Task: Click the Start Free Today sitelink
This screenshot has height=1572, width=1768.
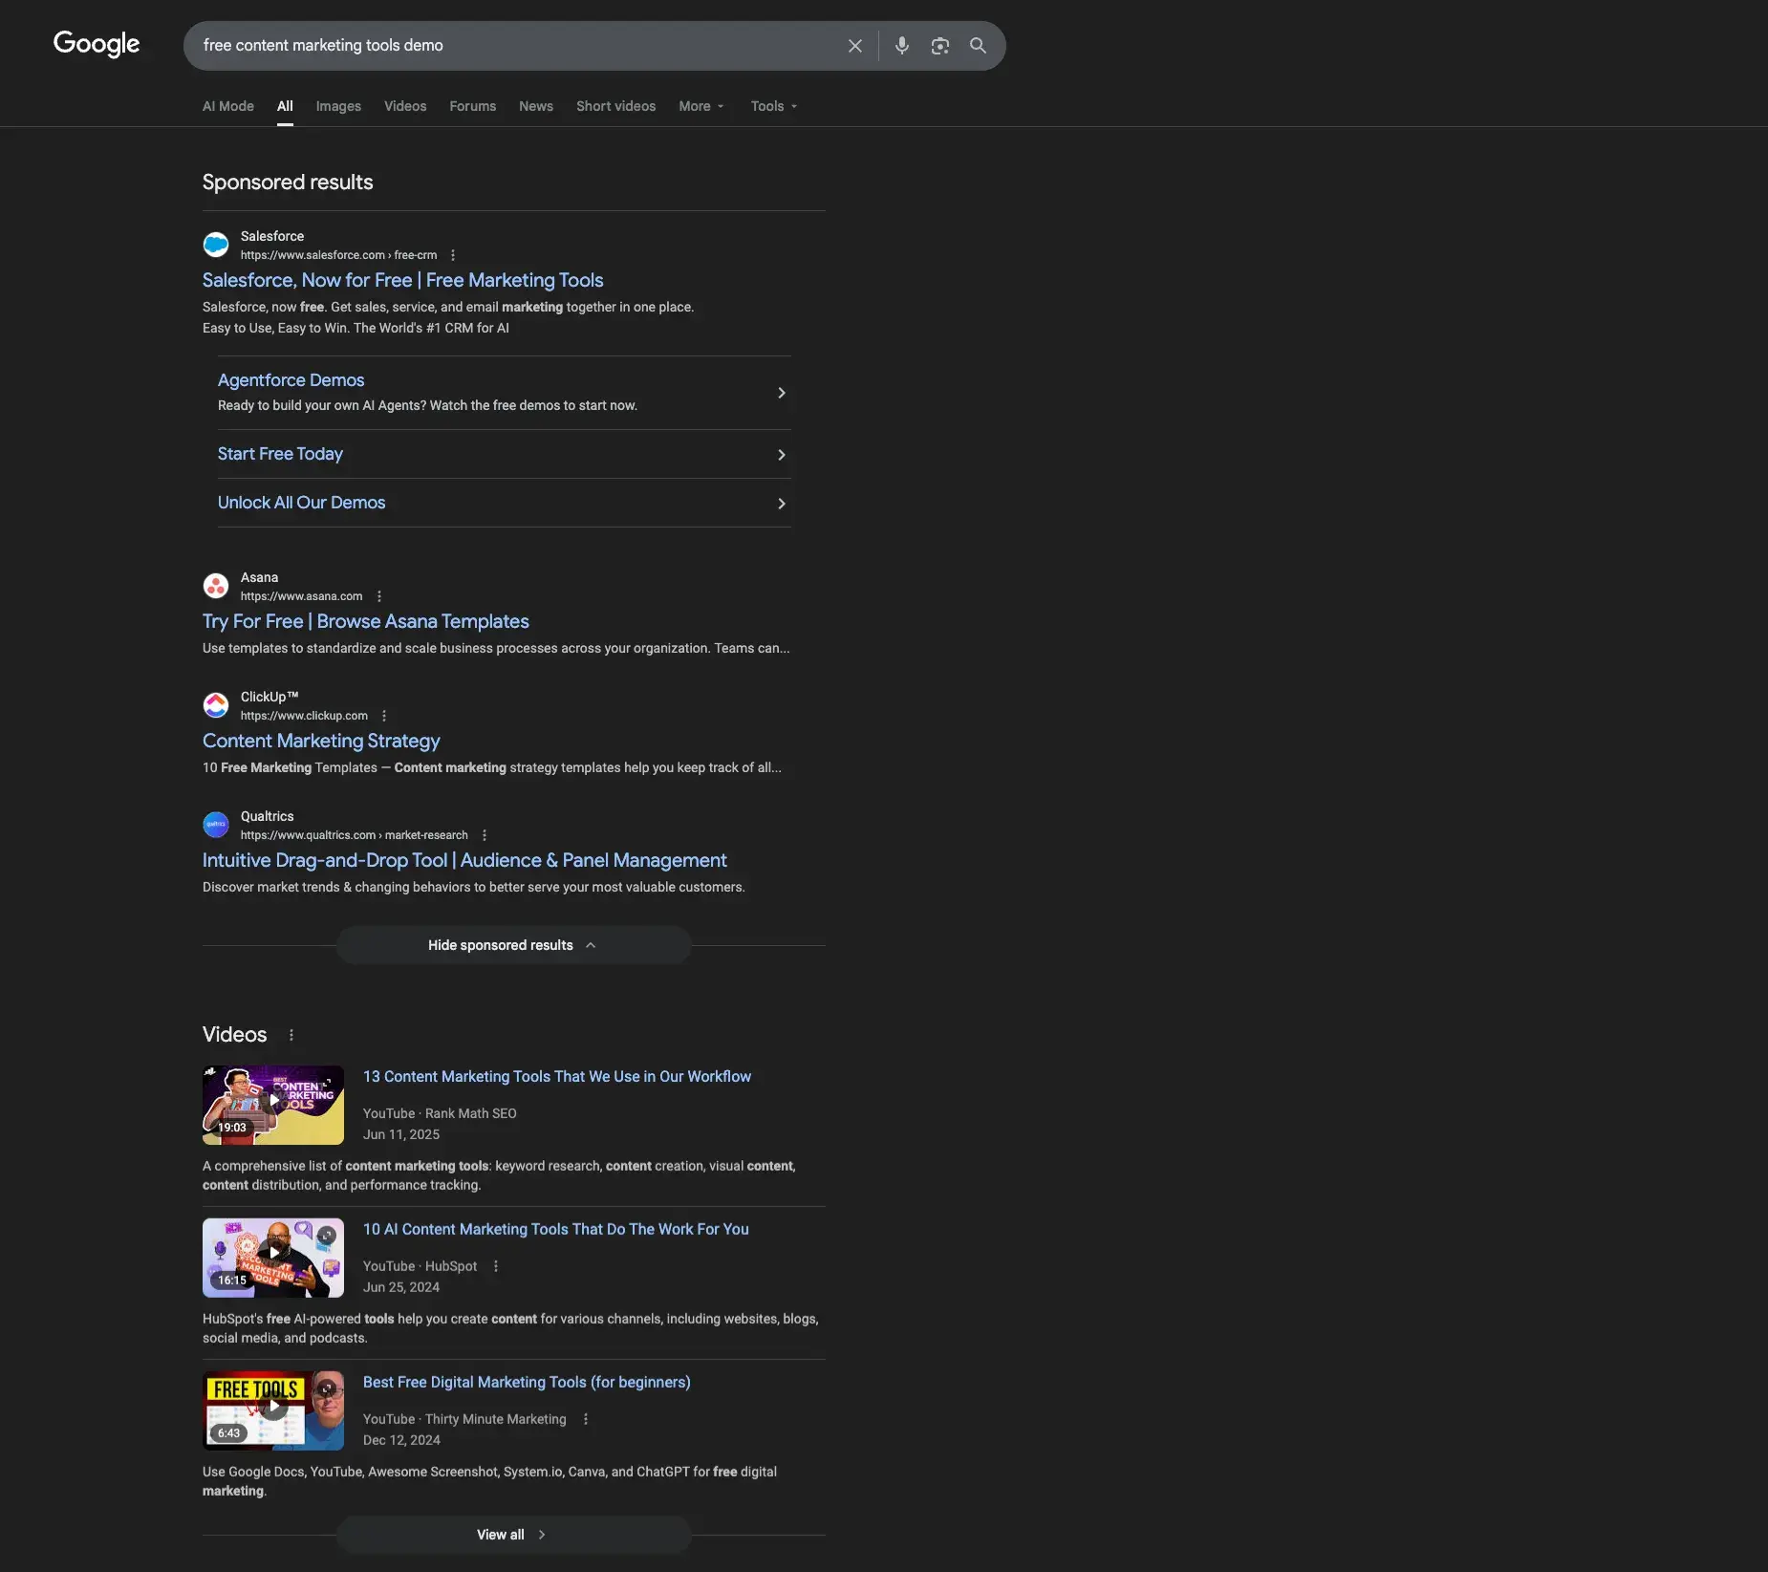Action: pyautogui.click(x=279, y=453)
